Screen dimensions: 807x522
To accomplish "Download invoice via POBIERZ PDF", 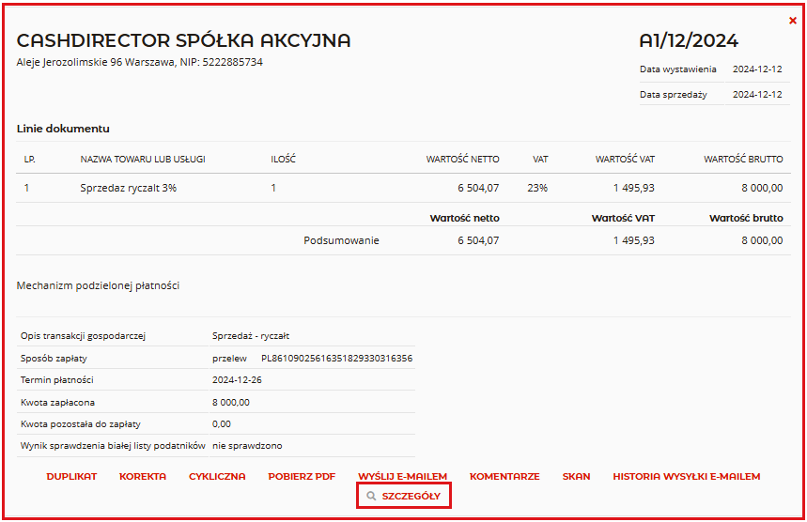I will click(302, 476).
